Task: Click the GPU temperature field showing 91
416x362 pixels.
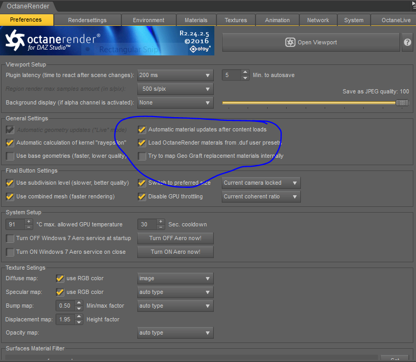Action: (15, 224)
